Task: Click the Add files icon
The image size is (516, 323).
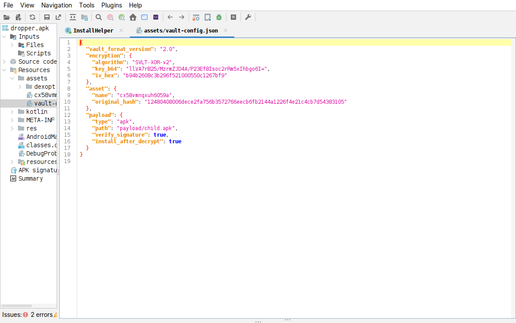Action: [x=18, y=17]
